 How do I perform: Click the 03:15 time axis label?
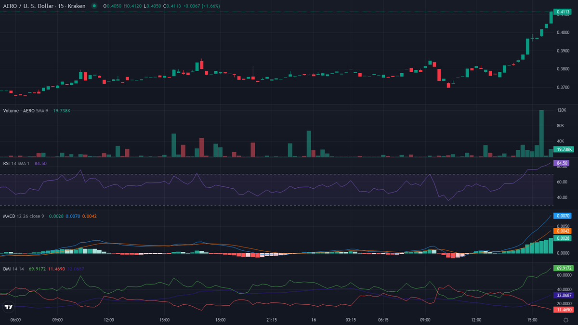pyautogui.click(x=351, y=320)
